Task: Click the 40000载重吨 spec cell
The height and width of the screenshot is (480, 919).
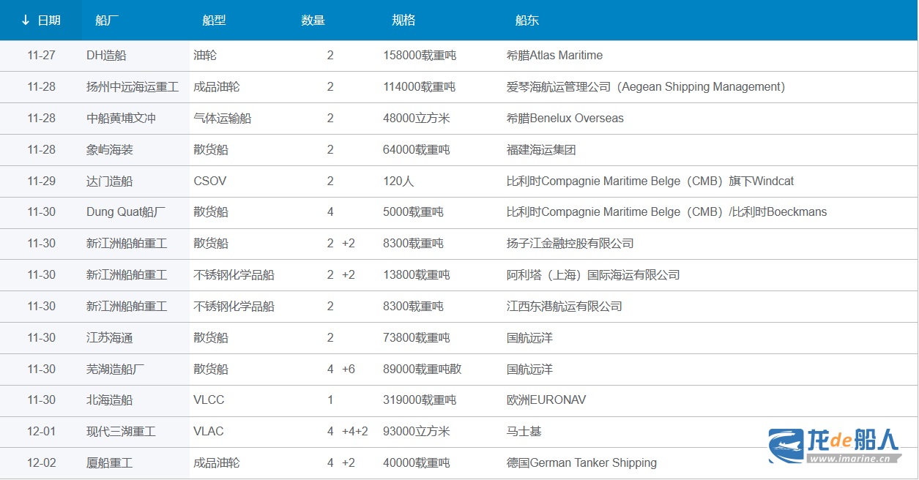Action: point(417,463)
